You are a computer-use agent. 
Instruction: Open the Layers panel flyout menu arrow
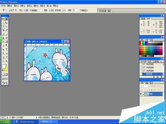click(163, 83)
